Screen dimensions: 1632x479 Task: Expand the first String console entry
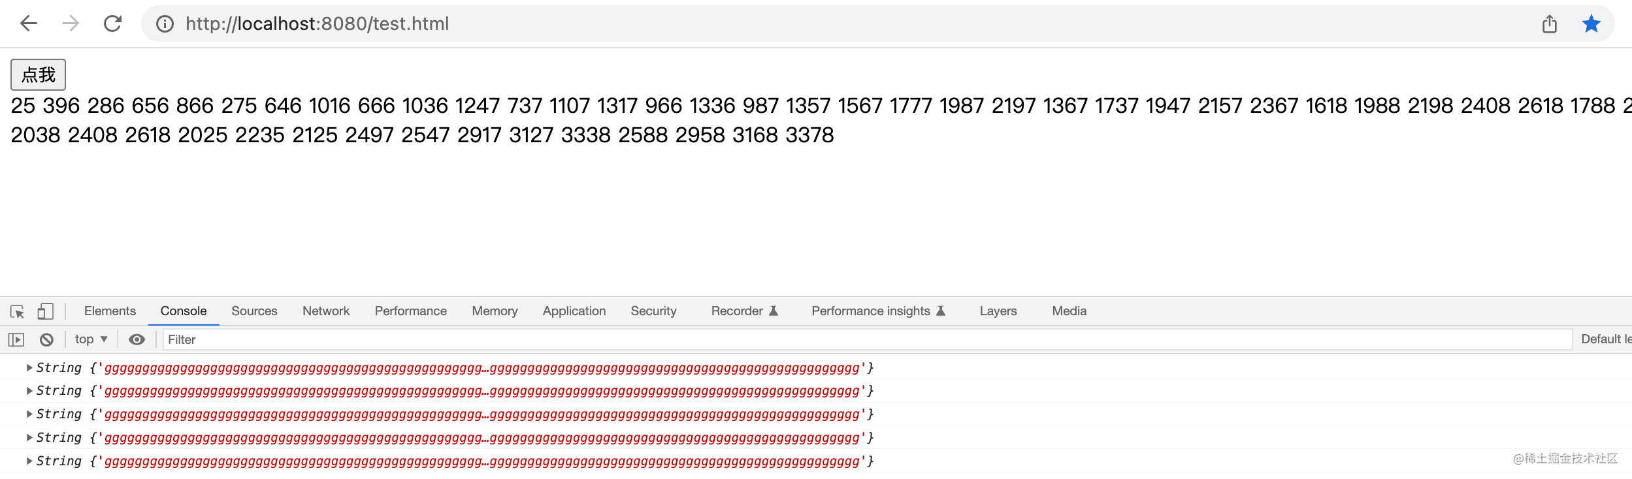tap(29, 368)
